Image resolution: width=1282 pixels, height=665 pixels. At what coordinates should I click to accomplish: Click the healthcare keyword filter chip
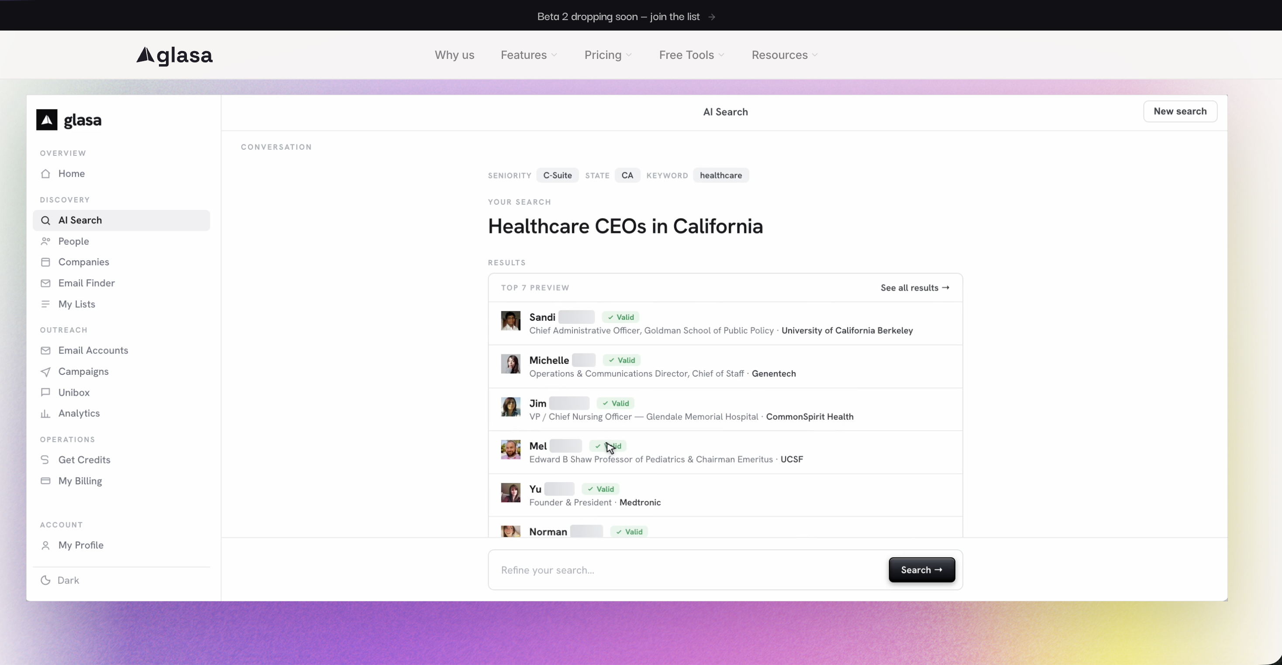click(x=720, y=175)
